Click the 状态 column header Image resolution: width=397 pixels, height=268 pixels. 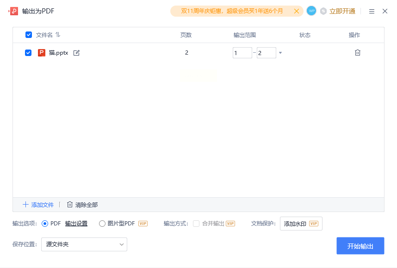pos(305,35)
